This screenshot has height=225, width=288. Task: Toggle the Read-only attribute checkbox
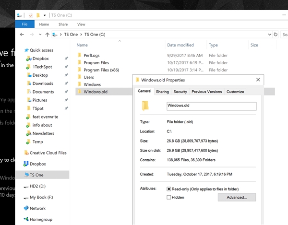coord(168,189)
